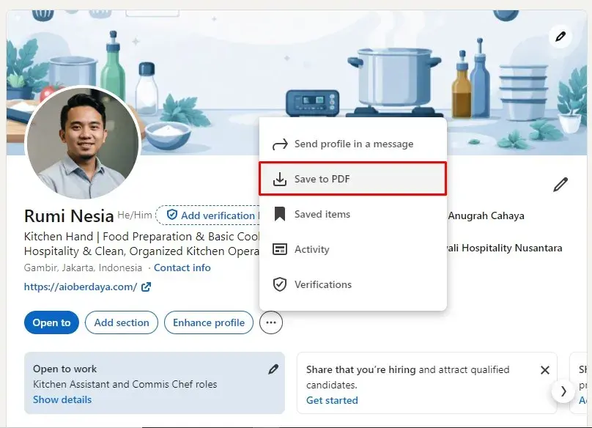Click the edit pencil on the Open to work card

(274, 369)
